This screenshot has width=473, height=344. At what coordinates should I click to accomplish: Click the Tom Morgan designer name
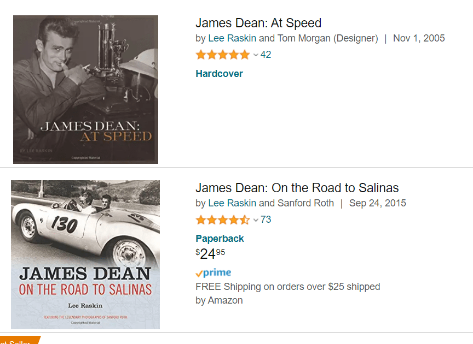[x=304, y=38]
